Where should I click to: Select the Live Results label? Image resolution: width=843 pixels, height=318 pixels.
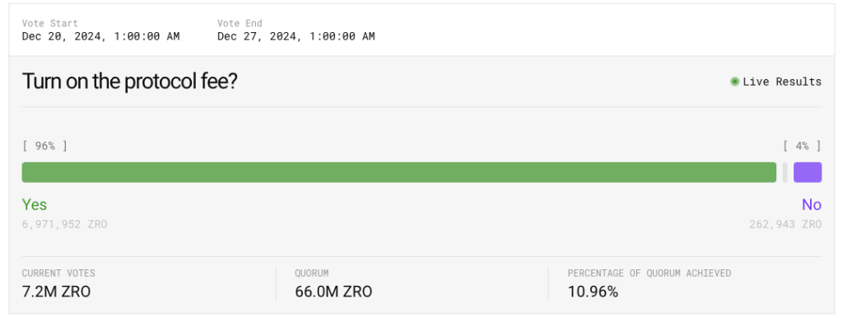(x=782, y=82)
